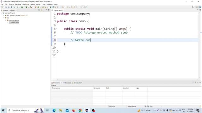Open the Navigate menu
This screenshot has height=113, width=202.
pyautogui.click(x=26, y=4)
